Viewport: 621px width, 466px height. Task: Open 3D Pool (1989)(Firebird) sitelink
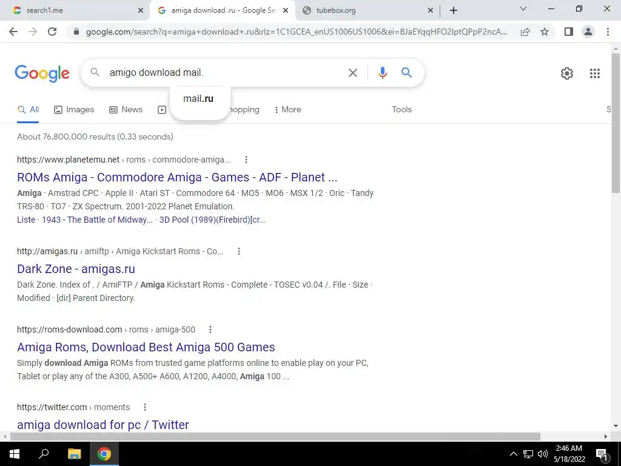(212, 220)
